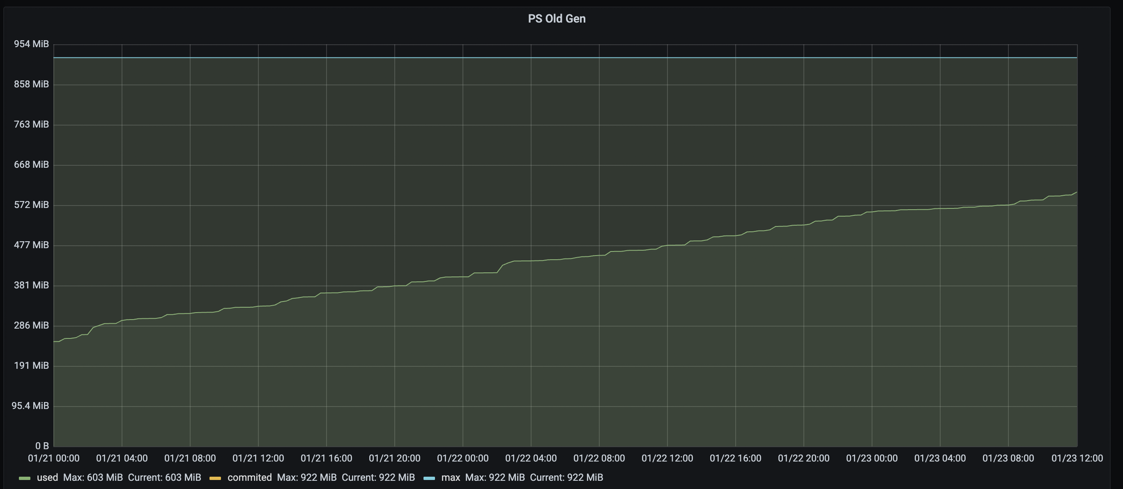Click the 01/21 04:00 time axis label
Viewport: 1123px width, 489px height.
click(x=122, y=458)
